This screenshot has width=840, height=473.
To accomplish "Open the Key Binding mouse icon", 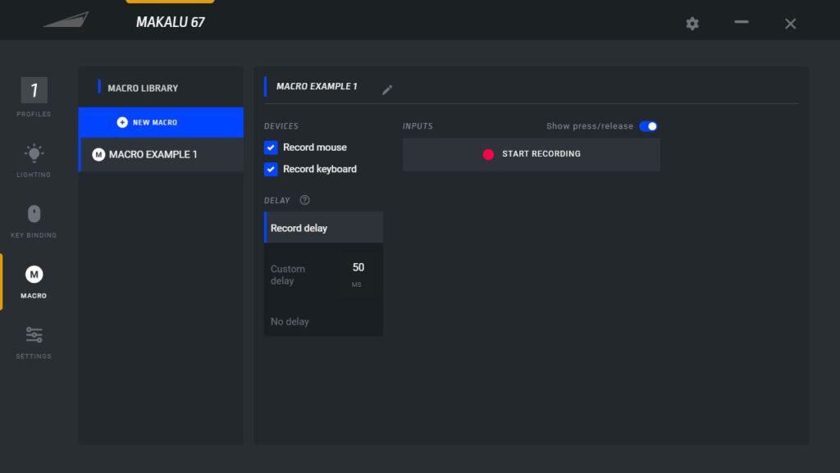I will (34, 214).
